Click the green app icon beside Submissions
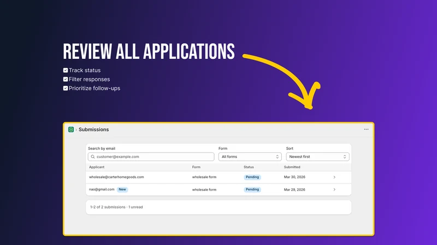The width and height of the screenshot is (437, 245). tap(71, 130)
